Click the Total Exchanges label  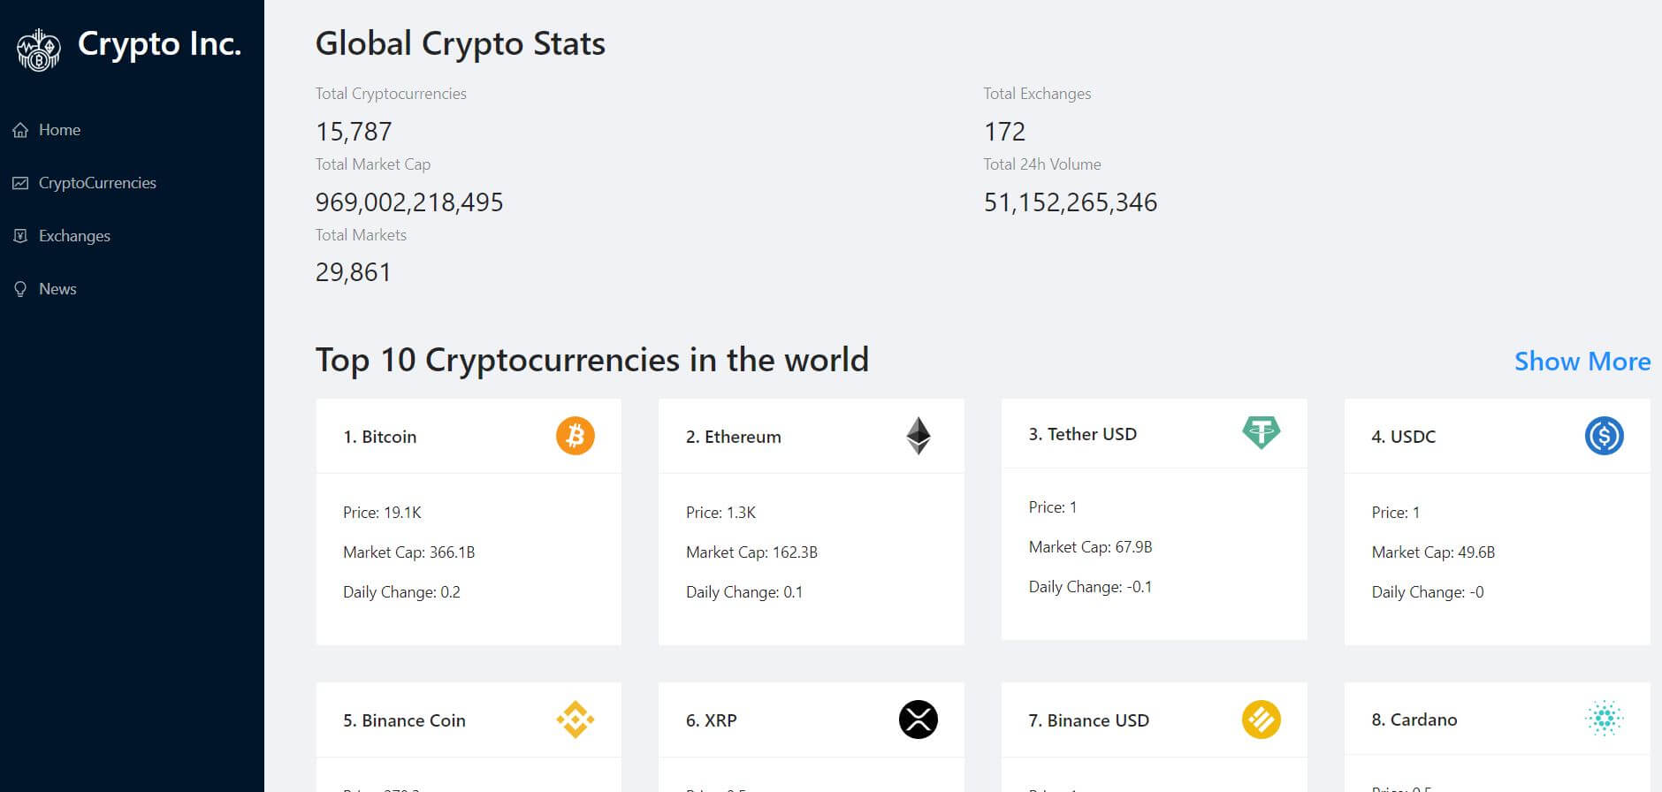(x=1037, y=94)
